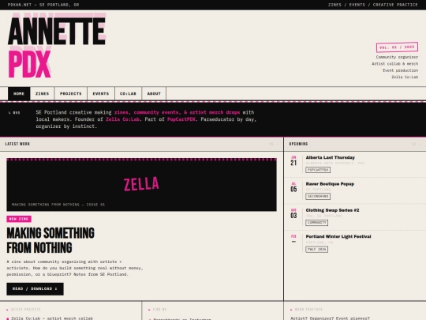Follow the Zella Co:Lab link in intro
The height and width of the screenshot is (320, 426).
point(122,119)
